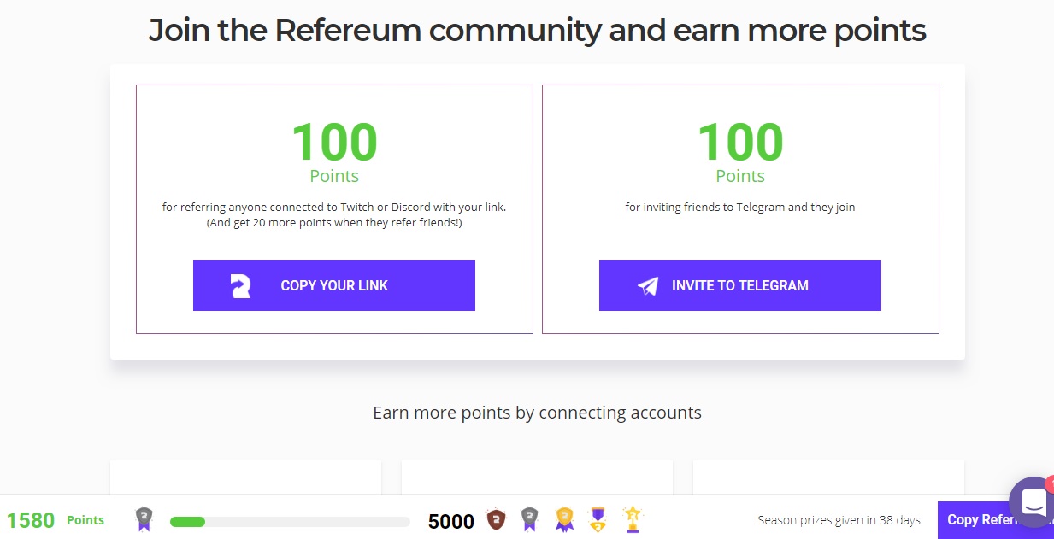
Task: Click the 5000 points goal number
Action: tap(451, 521)
